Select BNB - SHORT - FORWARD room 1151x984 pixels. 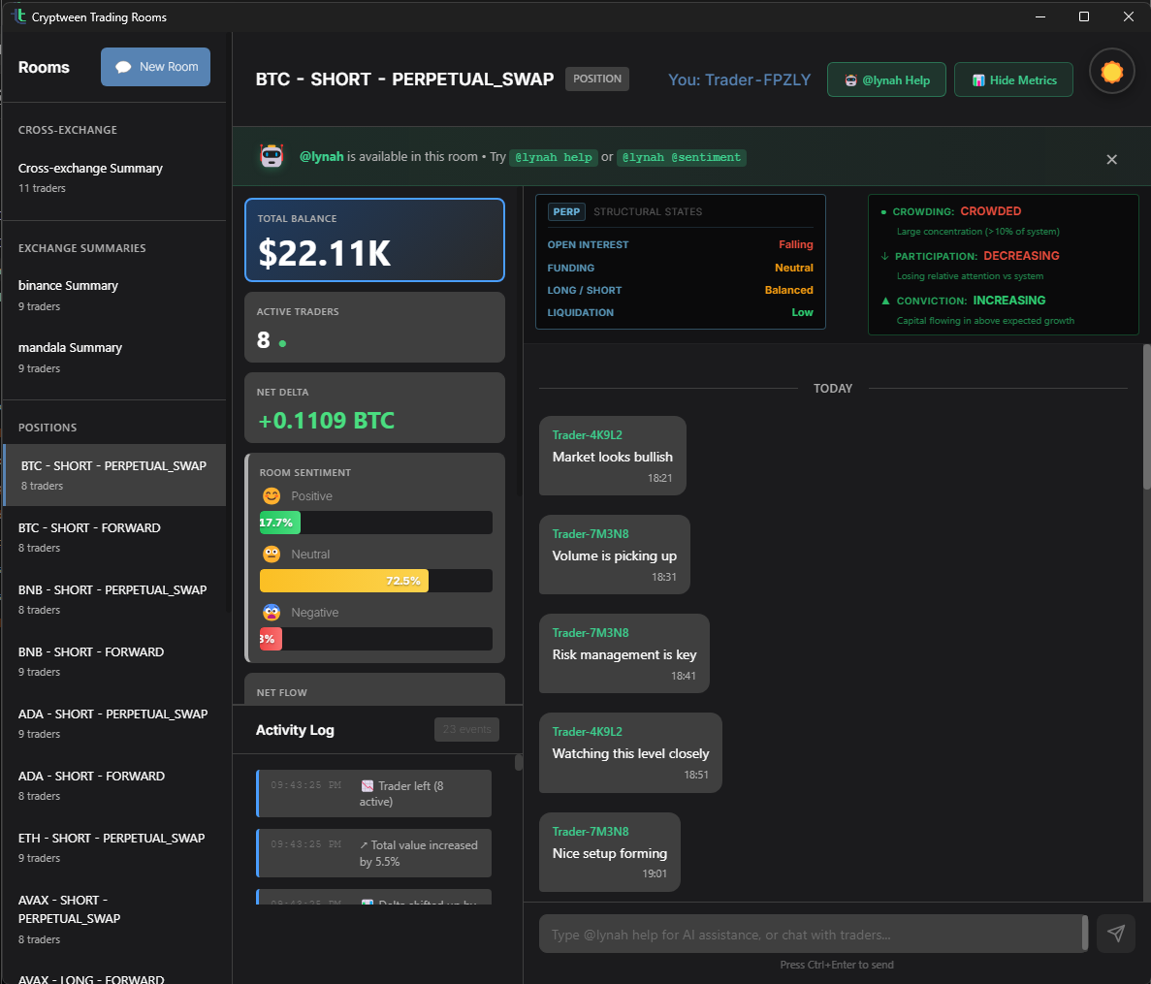(114, 661)
